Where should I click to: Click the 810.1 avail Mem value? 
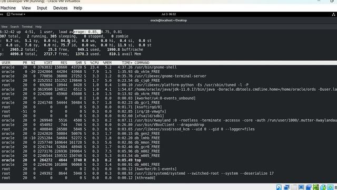[125, 54]
